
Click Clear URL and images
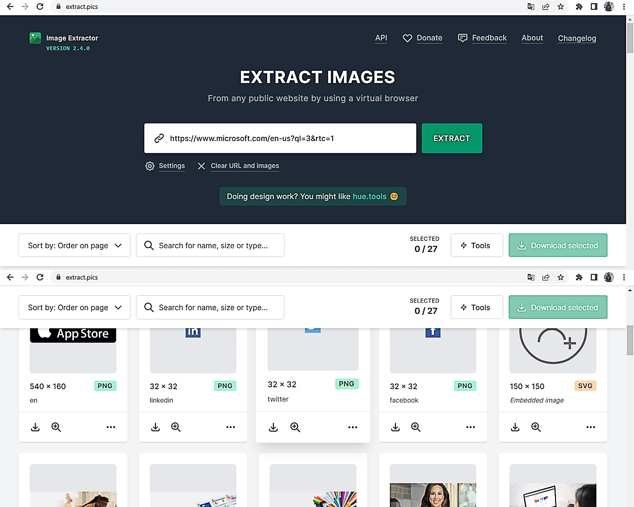pyautogui.click(x=245, y=166)
